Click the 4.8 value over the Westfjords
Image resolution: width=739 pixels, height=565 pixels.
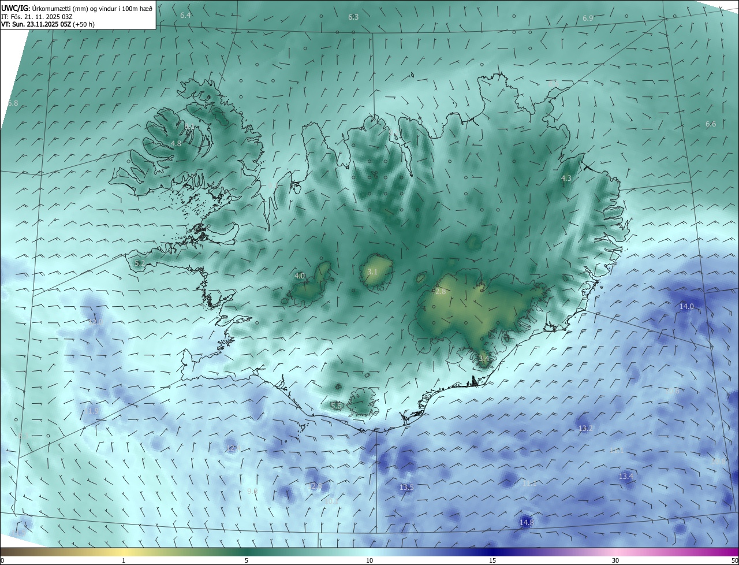pyautogui.click(x=176, y=143)
